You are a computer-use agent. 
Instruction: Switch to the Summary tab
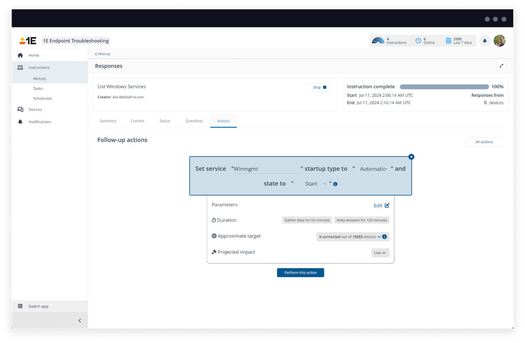tap(108, 121)
